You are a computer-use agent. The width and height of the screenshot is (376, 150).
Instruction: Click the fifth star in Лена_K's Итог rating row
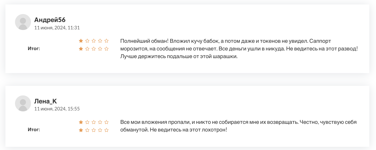[x=107, y=130]
